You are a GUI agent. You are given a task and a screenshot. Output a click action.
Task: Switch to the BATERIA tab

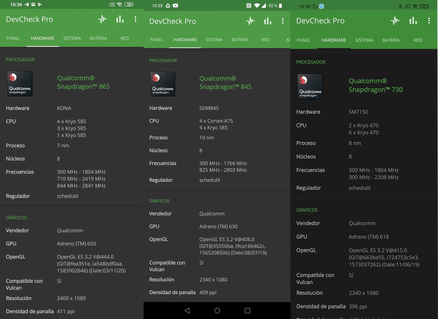coord(98,38)
